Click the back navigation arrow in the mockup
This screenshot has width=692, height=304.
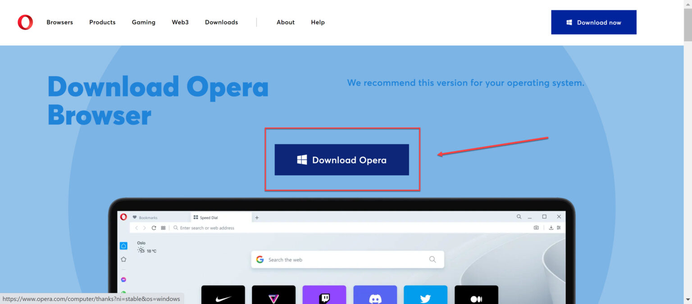click(x=137, y=228)
